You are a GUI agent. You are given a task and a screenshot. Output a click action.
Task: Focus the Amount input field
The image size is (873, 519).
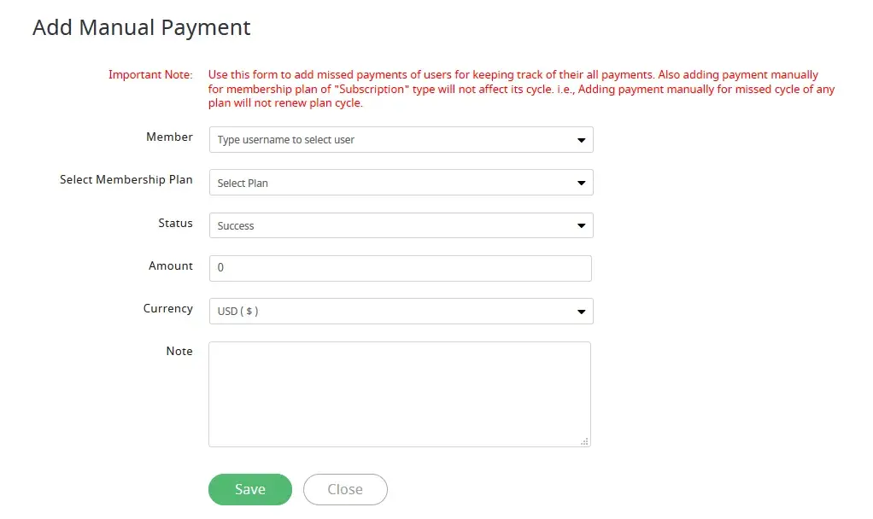[x=400, y=268]
